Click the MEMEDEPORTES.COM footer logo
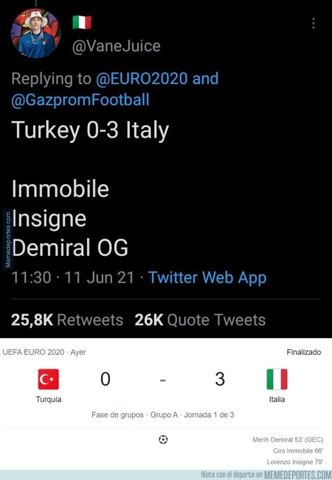Screen dimensions: 332x480 click(297, 475)
